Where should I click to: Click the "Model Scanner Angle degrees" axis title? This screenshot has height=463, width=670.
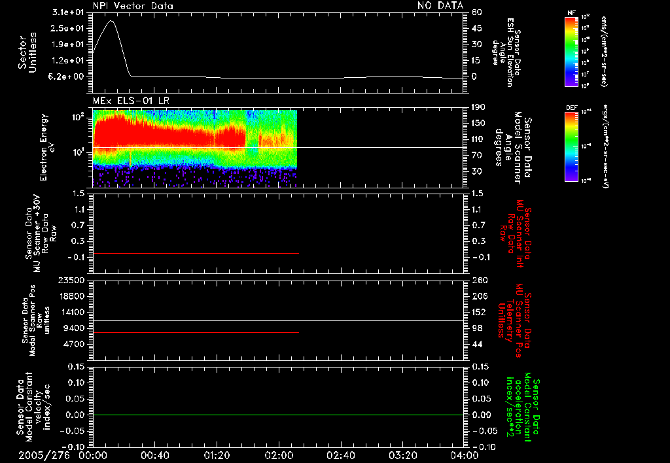[x=513, y=148]
